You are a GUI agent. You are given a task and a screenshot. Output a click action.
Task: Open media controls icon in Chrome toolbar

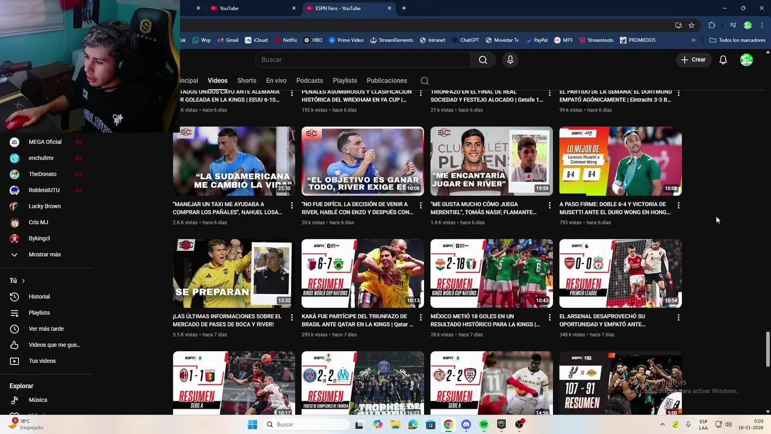pos(733,25)
